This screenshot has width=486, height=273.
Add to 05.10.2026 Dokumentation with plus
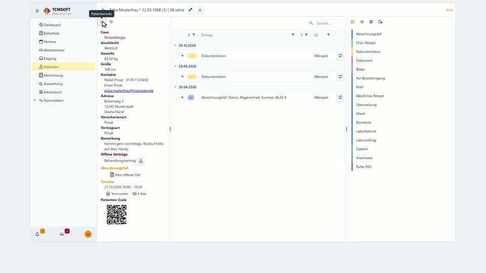(182, 56)
